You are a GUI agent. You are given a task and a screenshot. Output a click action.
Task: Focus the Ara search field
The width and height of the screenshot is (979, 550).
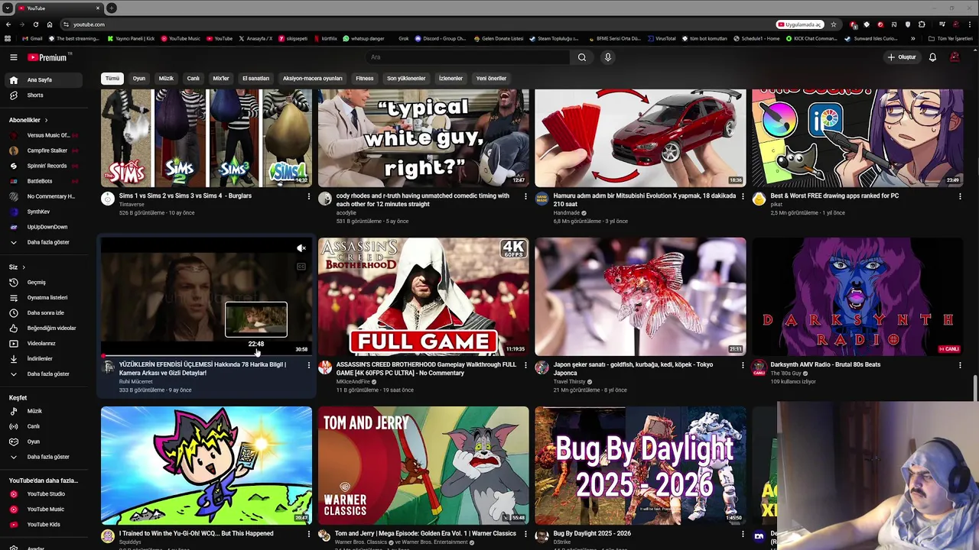(467, 57)
